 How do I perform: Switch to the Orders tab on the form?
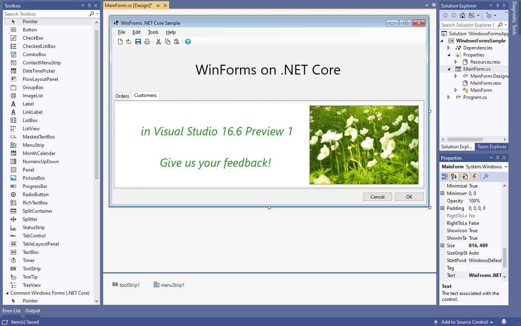tap(122, 96)
